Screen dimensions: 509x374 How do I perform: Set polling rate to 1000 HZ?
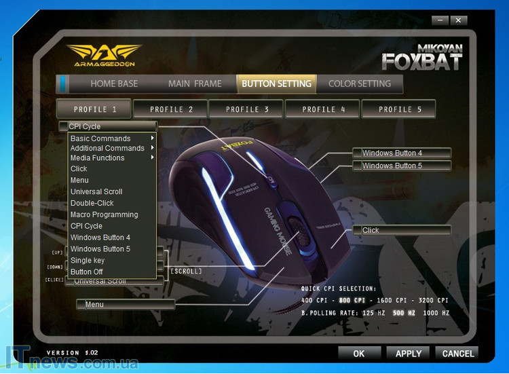436,313
